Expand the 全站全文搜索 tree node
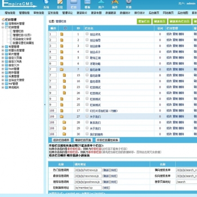The height and width of the screenshot is (197, 197). point(3,80)
